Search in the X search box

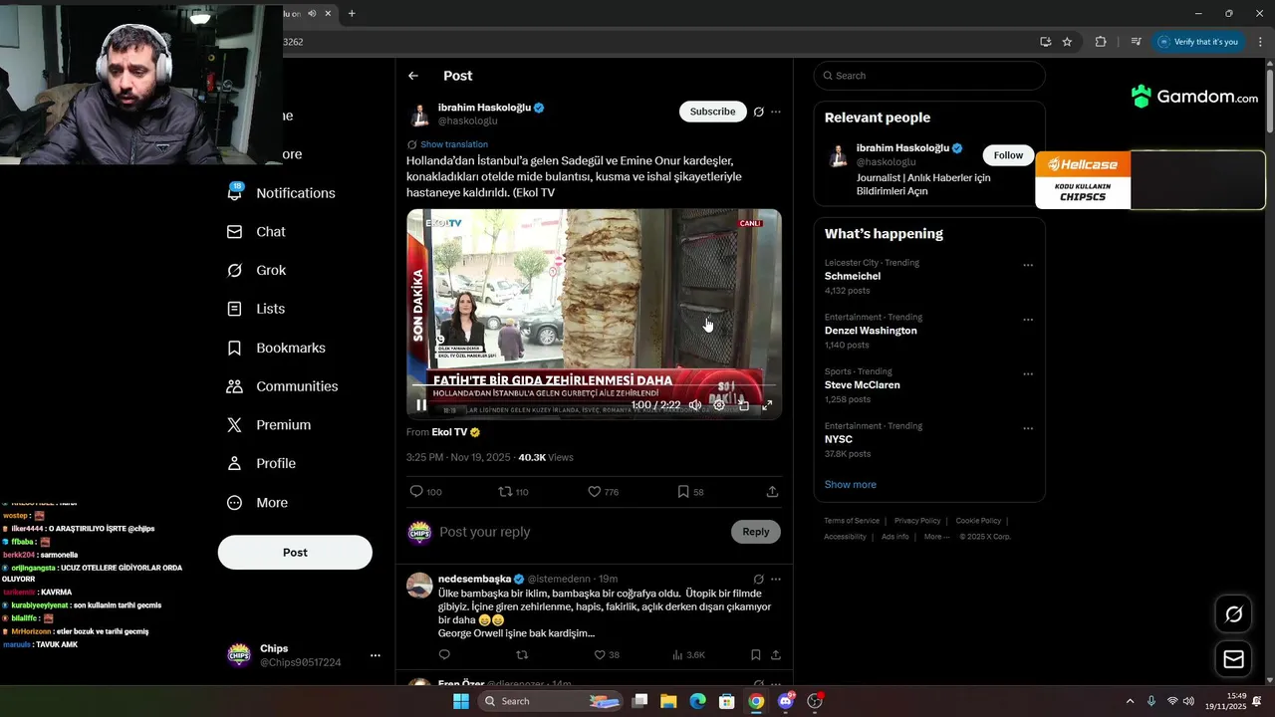[929, 76]
